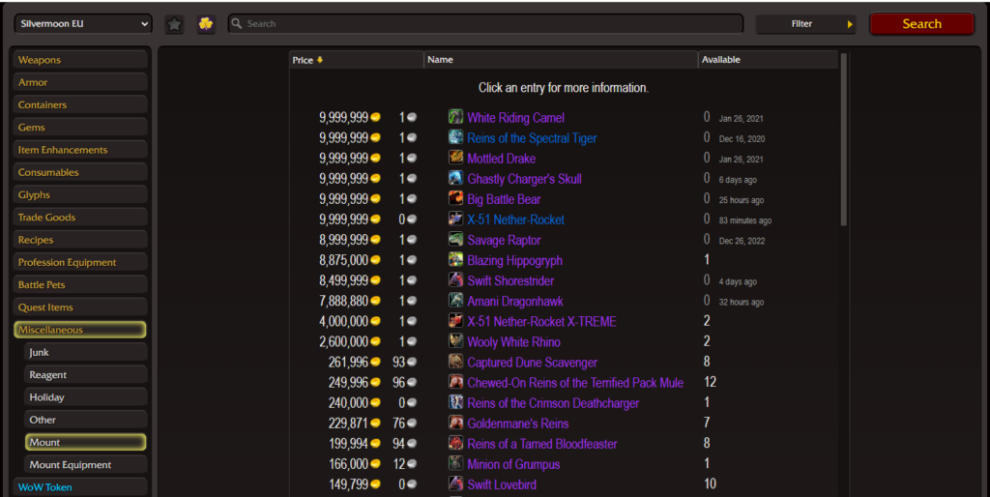Select the Other subcategory
990x497 pixels.
pyautogui.click(x=86, y=420)
